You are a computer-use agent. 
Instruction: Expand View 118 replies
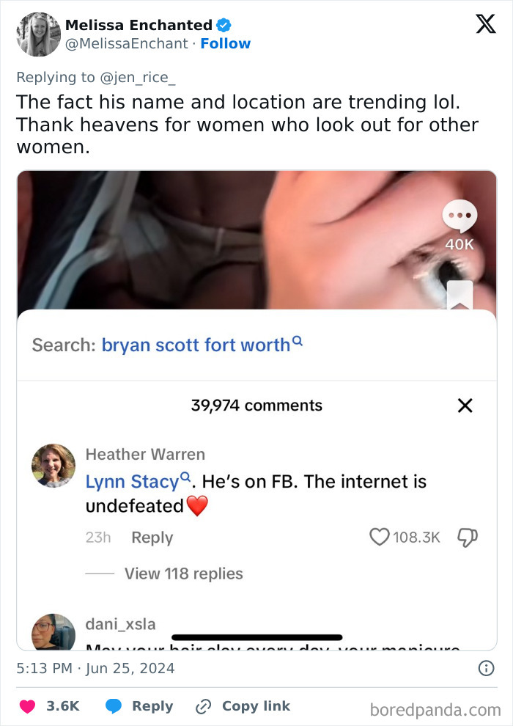(x=183, y=573)
